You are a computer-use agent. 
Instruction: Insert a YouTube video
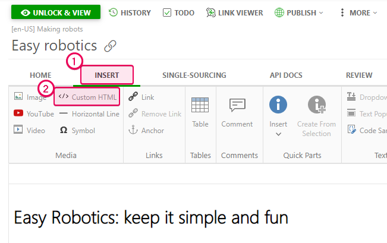(34, 113)
